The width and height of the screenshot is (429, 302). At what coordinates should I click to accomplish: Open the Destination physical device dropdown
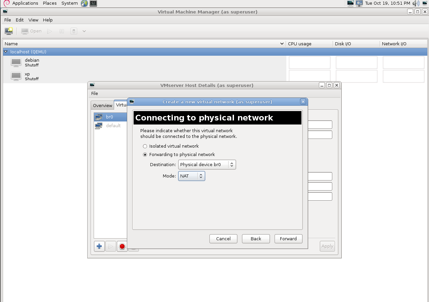pyautogui.click(x=207, y=164)
